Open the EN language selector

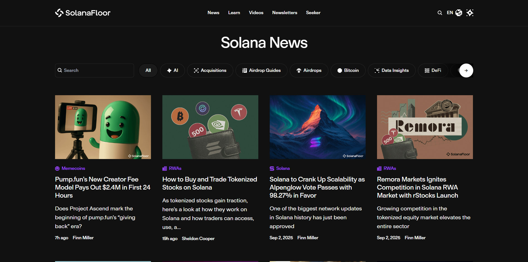[x=454, y=13]
